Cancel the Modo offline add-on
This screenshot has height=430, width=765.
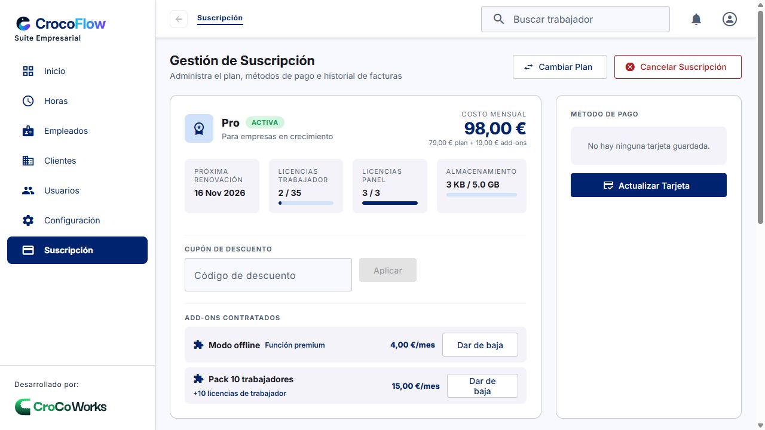tap(480, 345)
